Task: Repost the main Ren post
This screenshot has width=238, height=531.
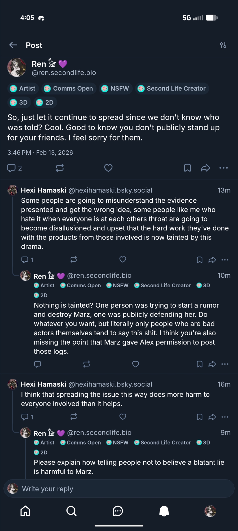Action: tap(60, 168)
